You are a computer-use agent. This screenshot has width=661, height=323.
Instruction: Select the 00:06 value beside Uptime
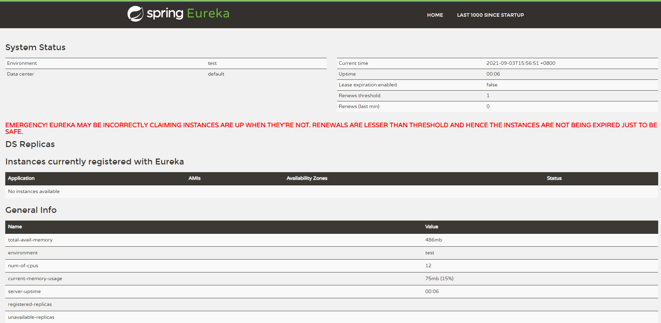coord(493,74)
